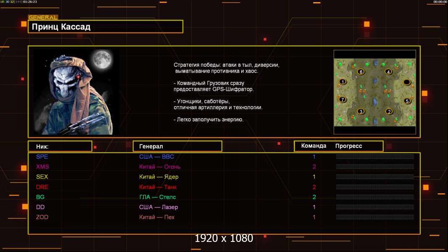The width and height of the screenshot is (448, 252).
Task: Select start position 7 on the map
Action: click(342, 100)
